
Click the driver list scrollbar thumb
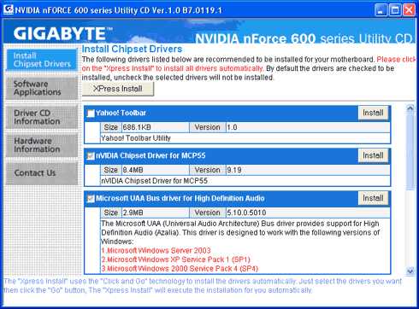point(410,152)
